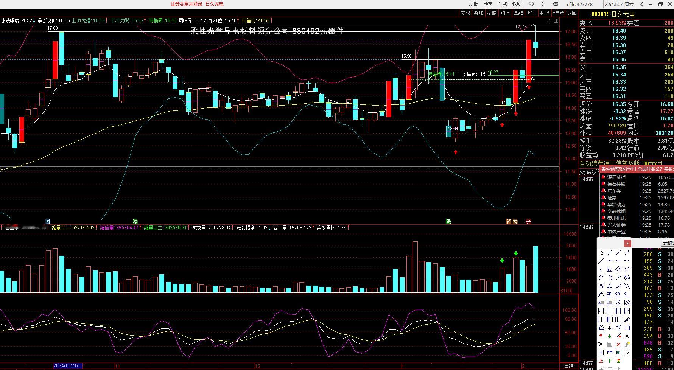674x370 pixels.
Task: Click the 涨 marker on chart timeline
Action: [528, 221]
